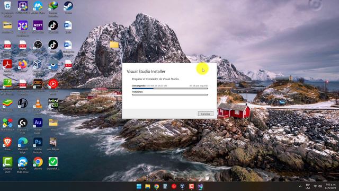Switch to Visual Studio Installer taskbar icon
This screenshot has height=191, width=339.
point(200,186)
